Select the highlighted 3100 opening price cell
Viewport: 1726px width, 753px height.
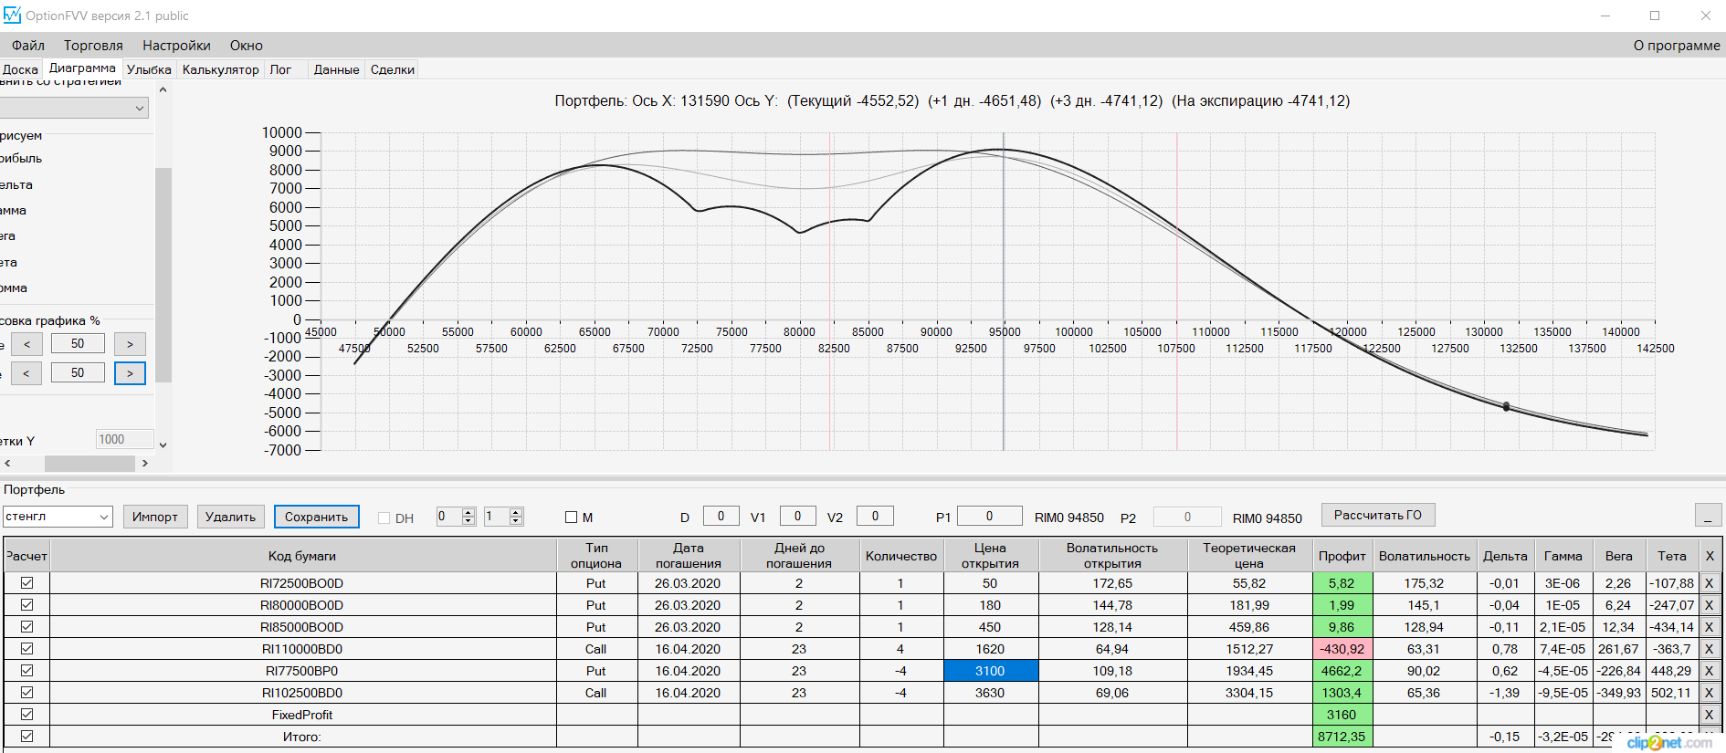990,671
